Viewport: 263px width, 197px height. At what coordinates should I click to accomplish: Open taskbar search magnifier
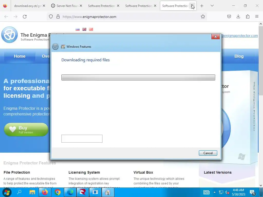(x=20, y=192)
